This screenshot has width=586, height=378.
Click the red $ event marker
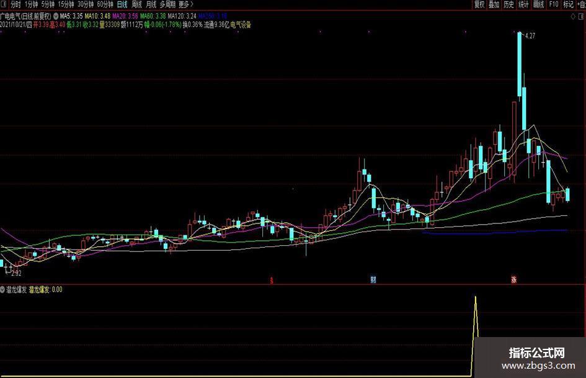click(x=272, y=280)
